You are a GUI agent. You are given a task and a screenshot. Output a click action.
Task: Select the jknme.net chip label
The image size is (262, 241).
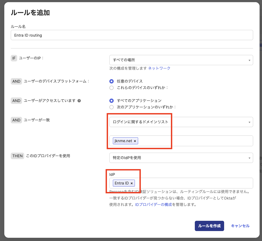point(123,141)
